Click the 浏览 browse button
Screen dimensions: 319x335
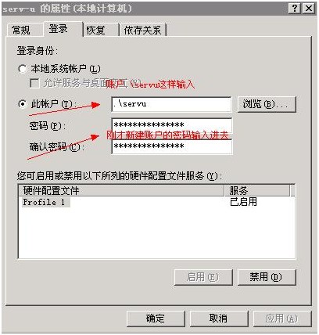pos(267,104)
